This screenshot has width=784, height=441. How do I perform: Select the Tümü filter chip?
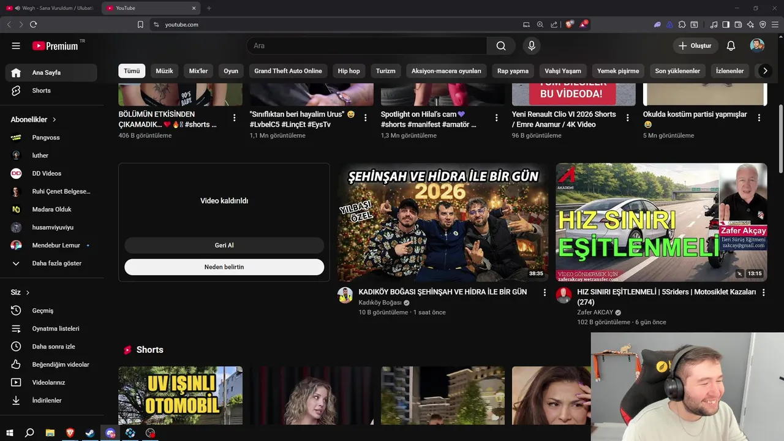tap(132, 71)
